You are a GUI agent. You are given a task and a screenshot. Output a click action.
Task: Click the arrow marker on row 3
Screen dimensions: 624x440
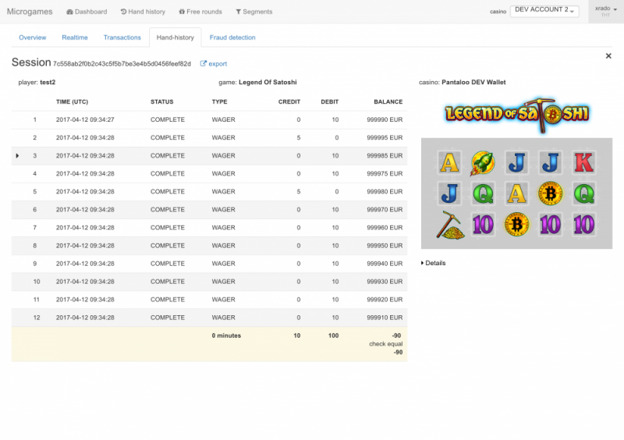(17, 156)
